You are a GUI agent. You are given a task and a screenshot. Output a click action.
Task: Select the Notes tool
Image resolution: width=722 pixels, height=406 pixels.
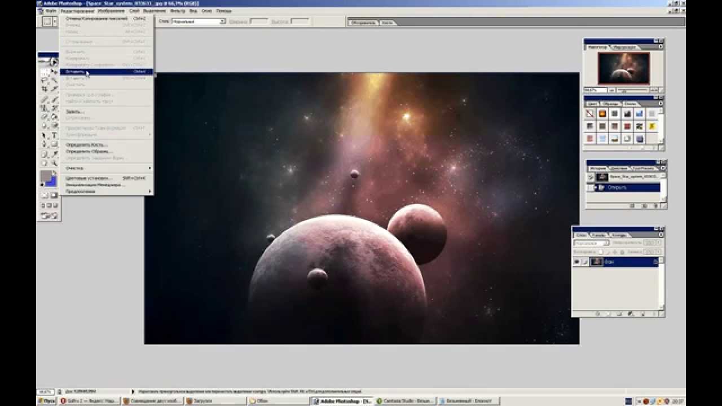click(45, 153)
